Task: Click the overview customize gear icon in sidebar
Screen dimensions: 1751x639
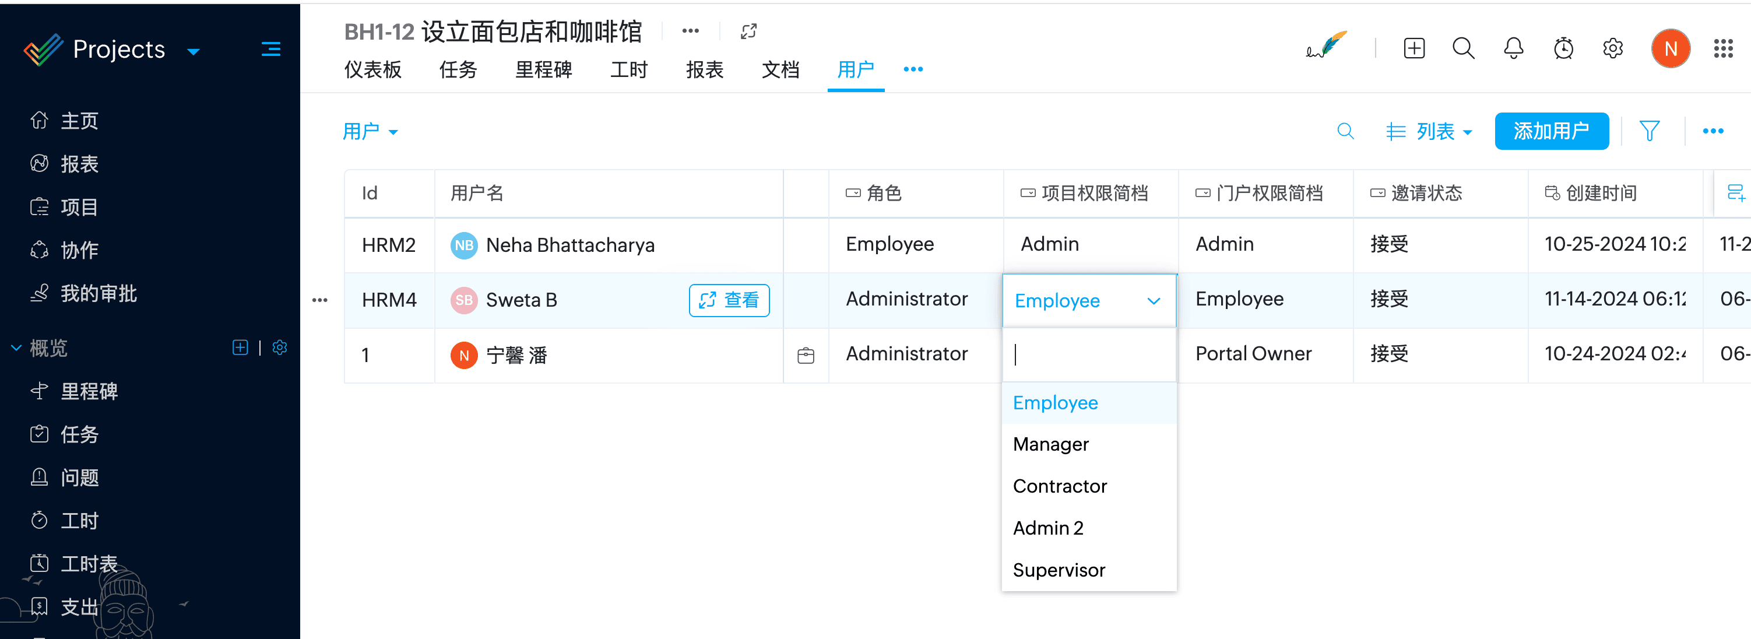Action: point(279,347)
